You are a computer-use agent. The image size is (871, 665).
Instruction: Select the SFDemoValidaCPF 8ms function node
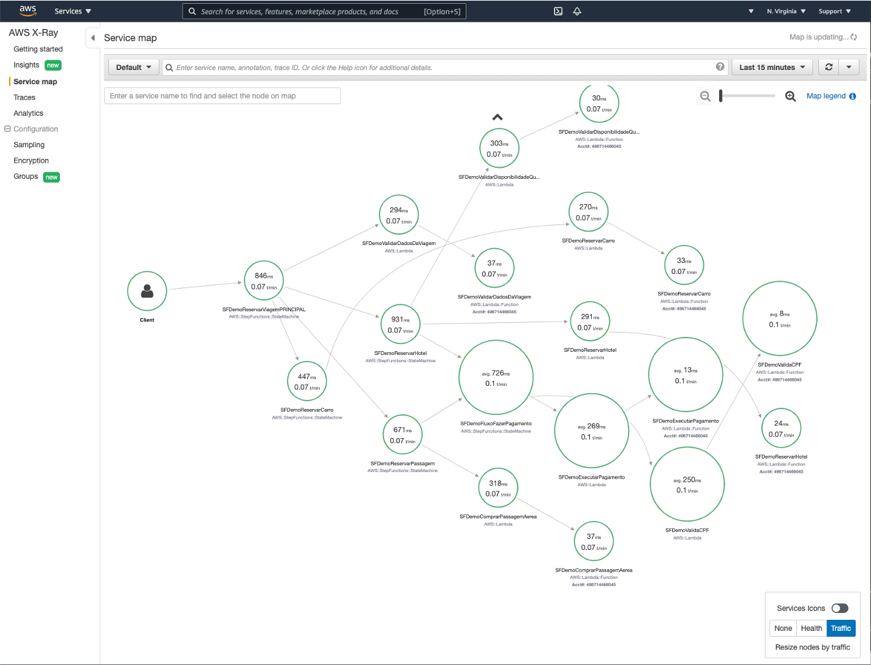tap(780, 318)
